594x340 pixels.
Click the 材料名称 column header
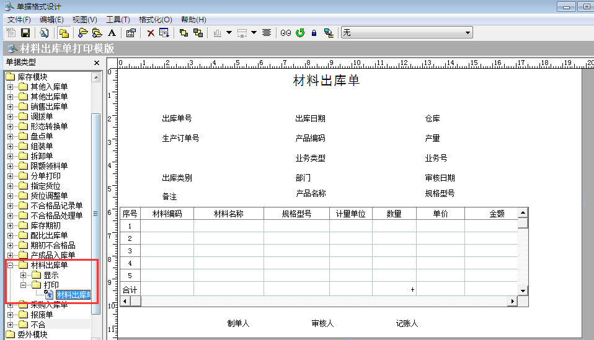(x=228, y=214)
